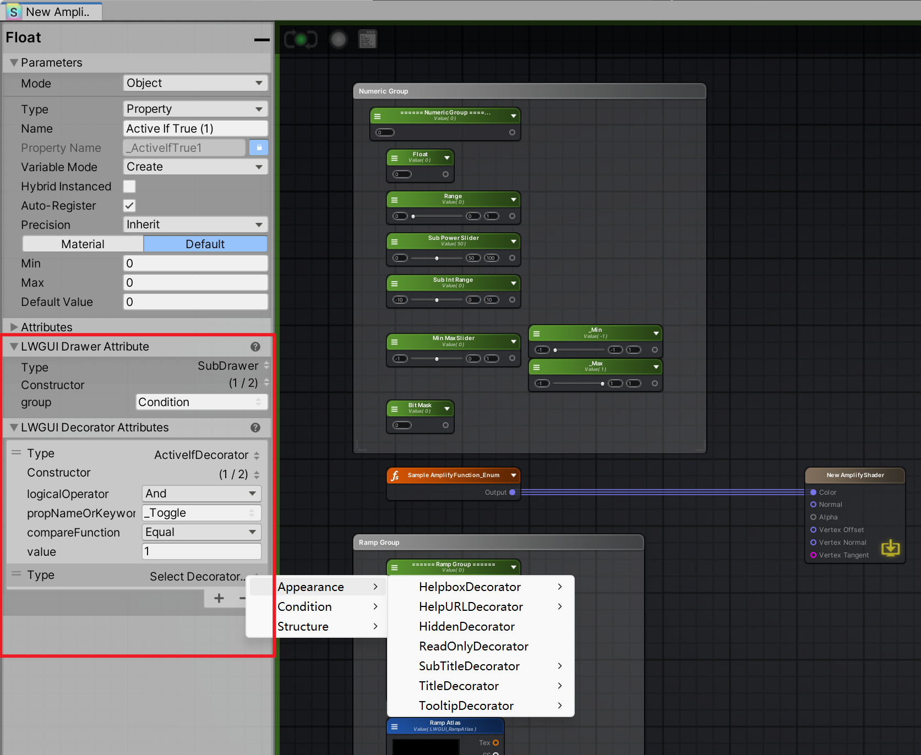The height and width of the screenshot is (755, 921).
Task: Click hamburger icon on _Min node
Action: tap(536, 333)
